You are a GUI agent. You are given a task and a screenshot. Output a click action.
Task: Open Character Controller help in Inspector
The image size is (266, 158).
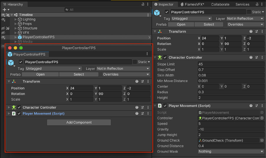251,57
